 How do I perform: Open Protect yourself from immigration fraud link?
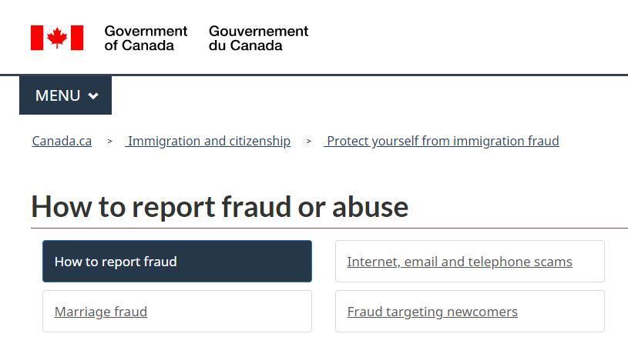click(442, 141)
